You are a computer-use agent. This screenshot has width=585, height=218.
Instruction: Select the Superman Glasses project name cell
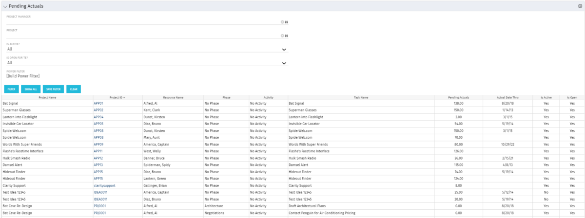pos(47,110)
